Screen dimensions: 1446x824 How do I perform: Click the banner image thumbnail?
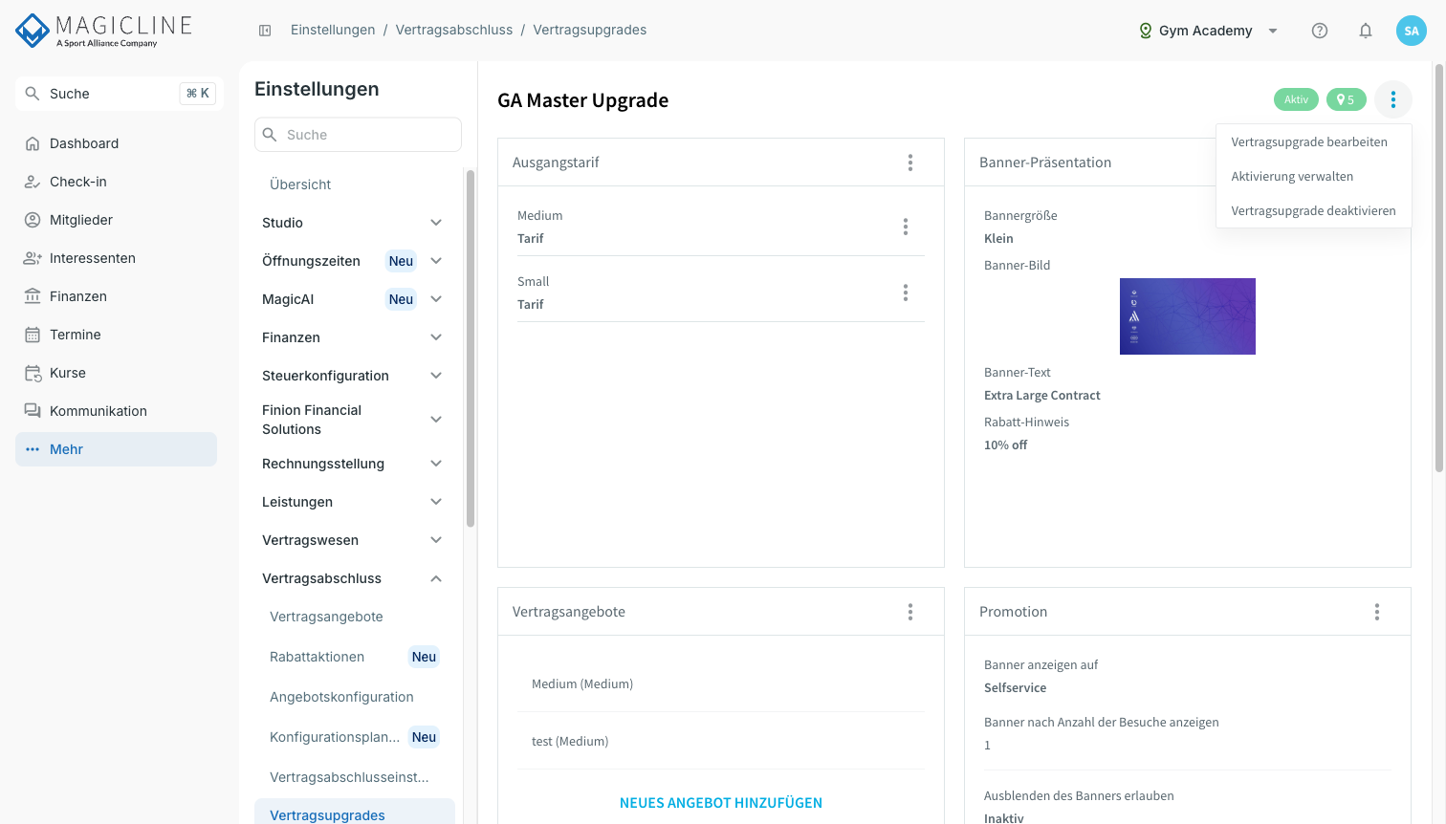pyautogui.click(x=1188, y=316)
